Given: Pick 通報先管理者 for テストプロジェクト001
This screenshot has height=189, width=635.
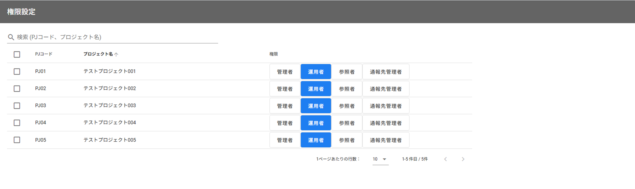Looking at the screenshot, I should pos(385,72).
